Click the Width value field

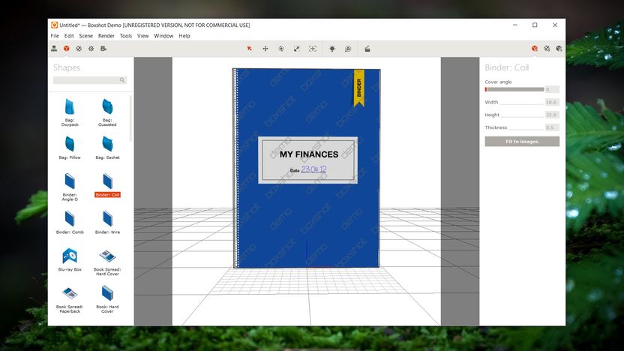[x=552, y=102]
